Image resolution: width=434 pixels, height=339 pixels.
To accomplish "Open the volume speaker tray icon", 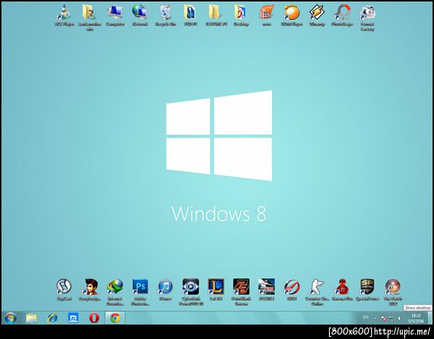I will point(399,319).
